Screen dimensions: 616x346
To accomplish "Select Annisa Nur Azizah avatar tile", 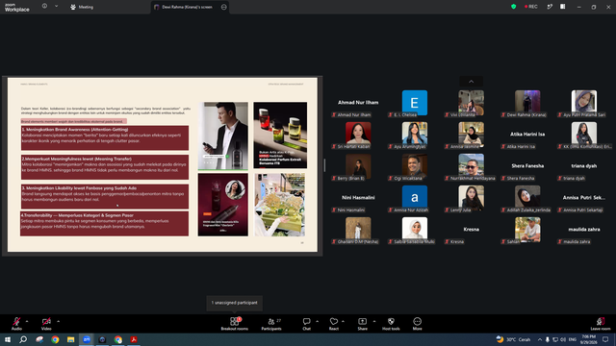I will coord(415,199).
